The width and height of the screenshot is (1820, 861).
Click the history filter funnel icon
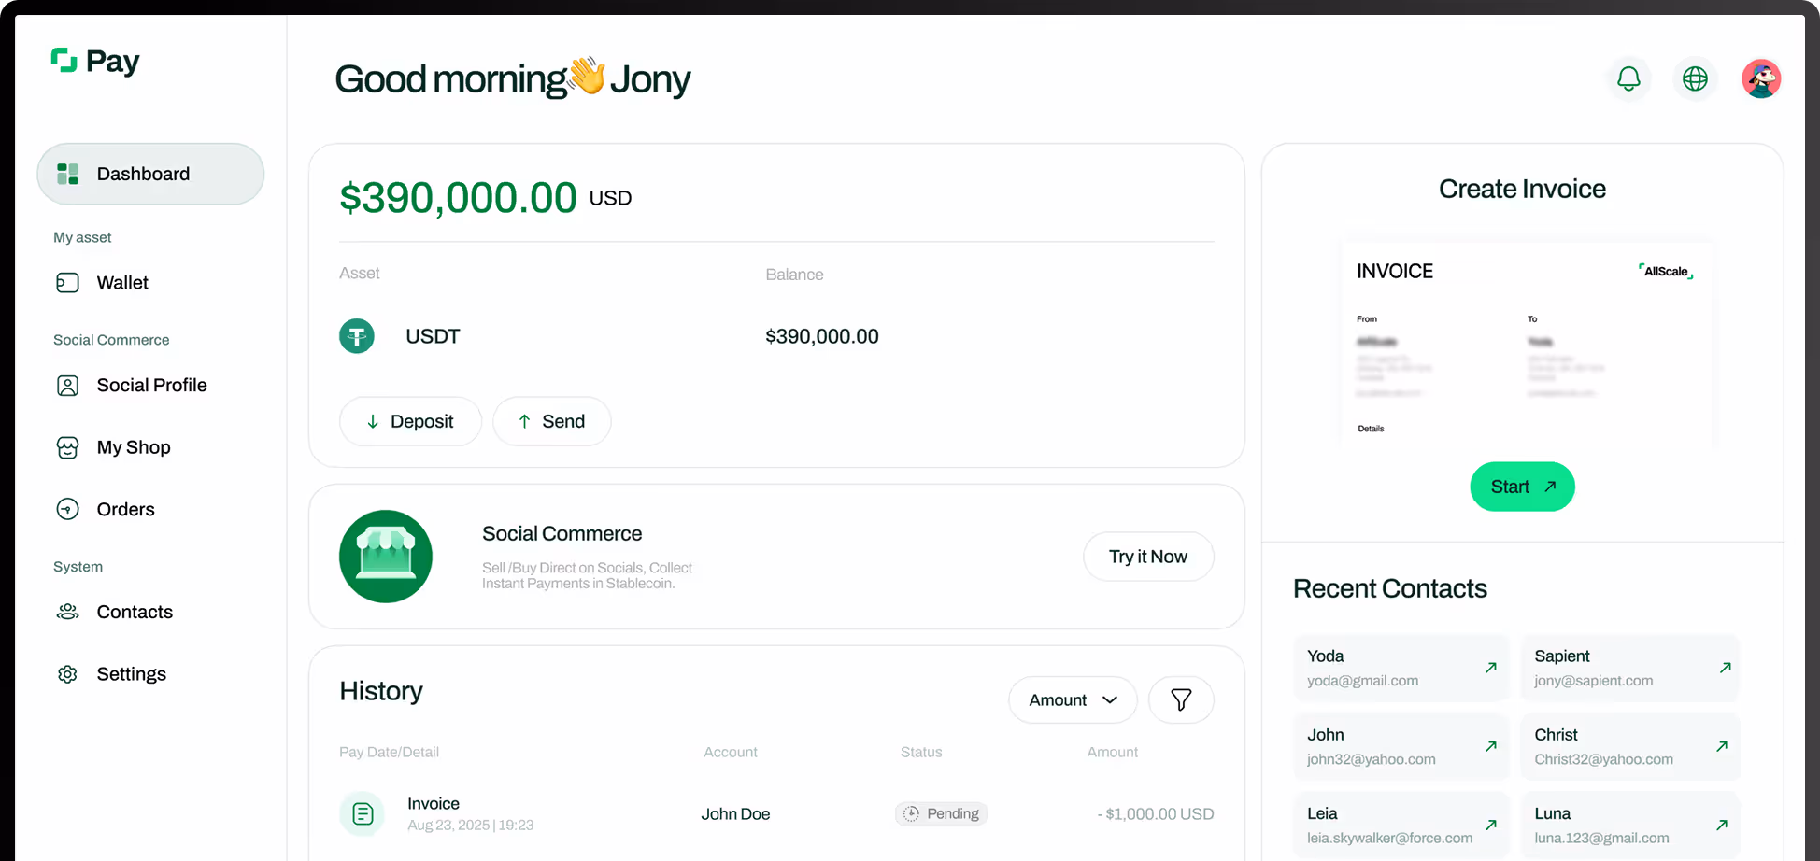pyautogui.click(x=1181, y=699)
